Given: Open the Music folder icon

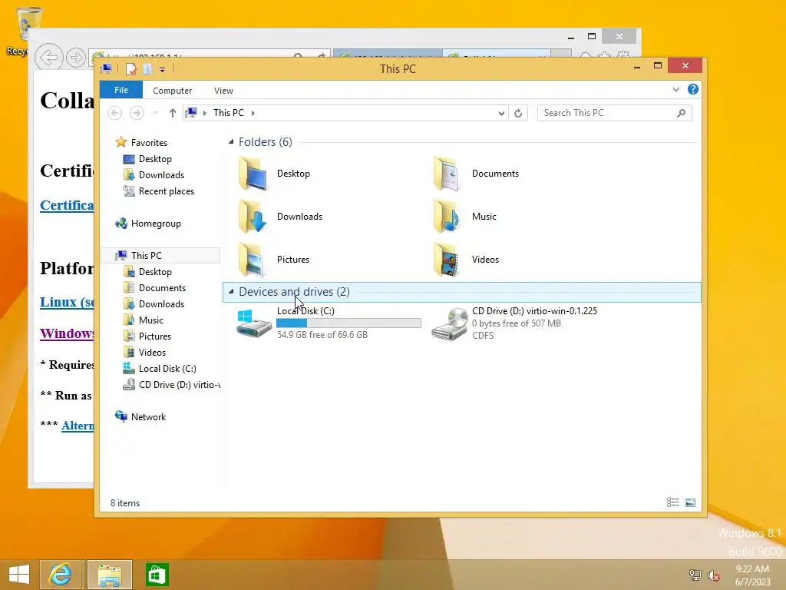Looking at the screenshot, I should 447,217.
